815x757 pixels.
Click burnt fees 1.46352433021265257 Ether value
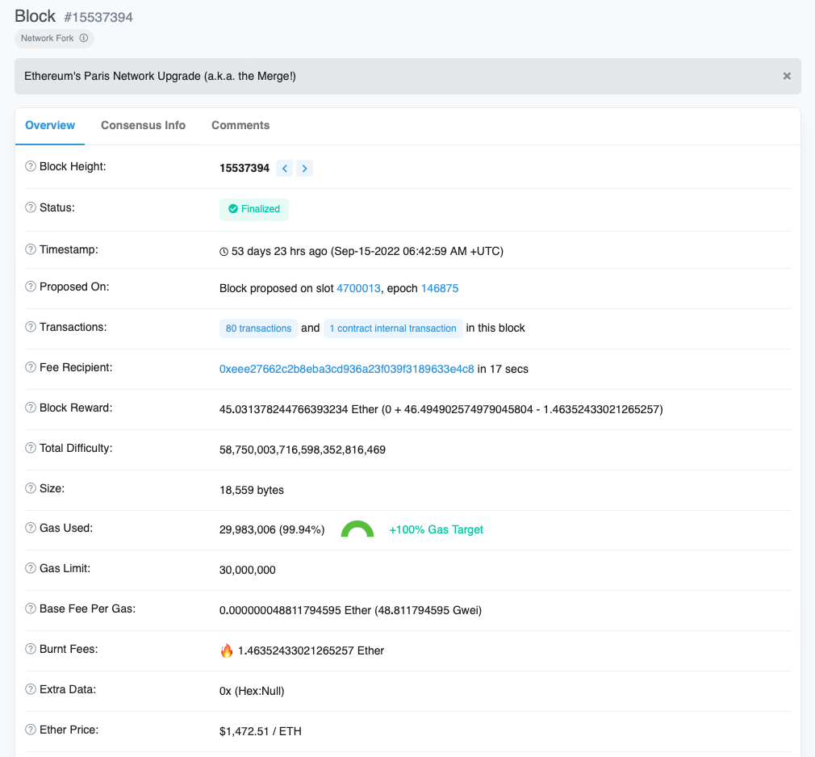coord(311,651)
